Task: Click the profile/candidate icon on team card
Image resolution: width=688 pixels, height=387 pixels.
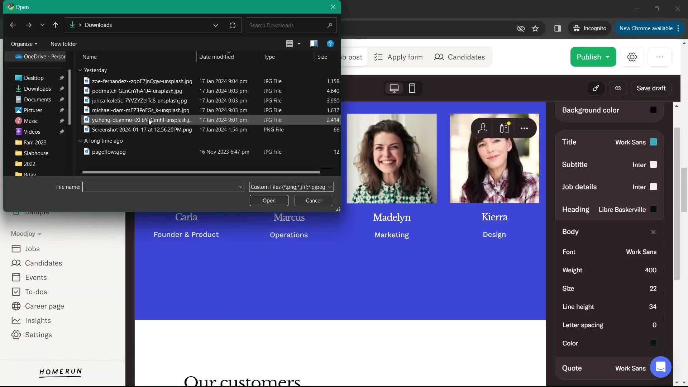Action: [x=482, y=128]
